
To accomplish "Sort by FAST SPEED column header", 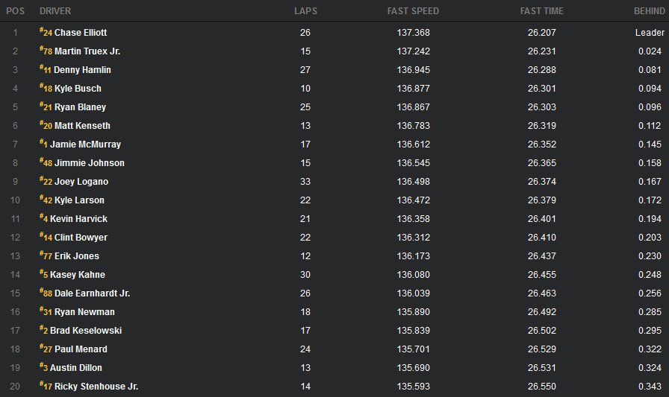I will (x=413, y=11).
